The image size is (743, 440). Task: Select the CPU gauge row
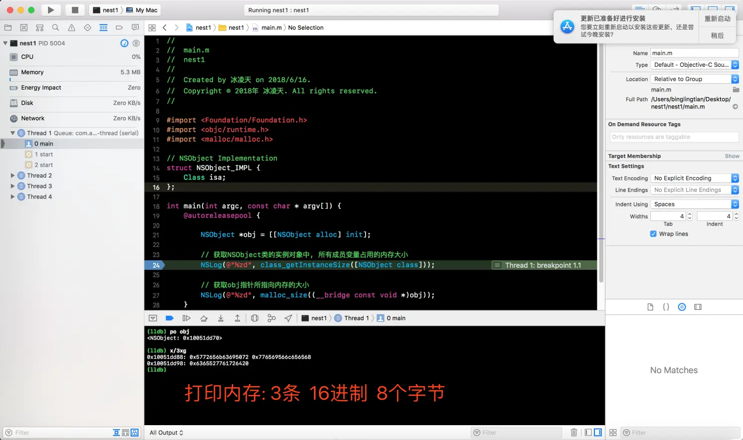pos(72,57)
